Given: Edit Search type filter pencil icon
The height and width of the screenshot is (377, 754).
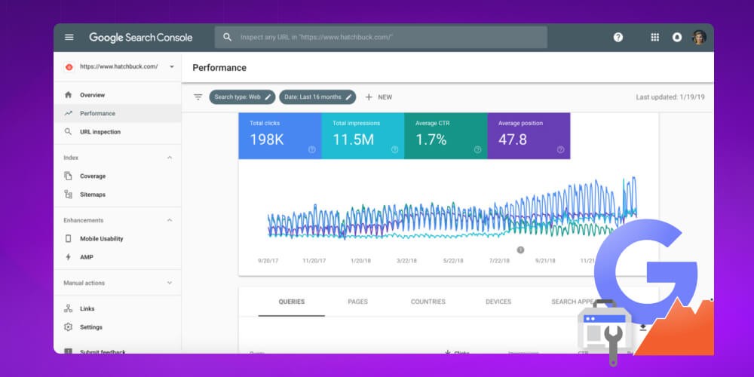Looking at the screenshot, I should tap(268, 97).
